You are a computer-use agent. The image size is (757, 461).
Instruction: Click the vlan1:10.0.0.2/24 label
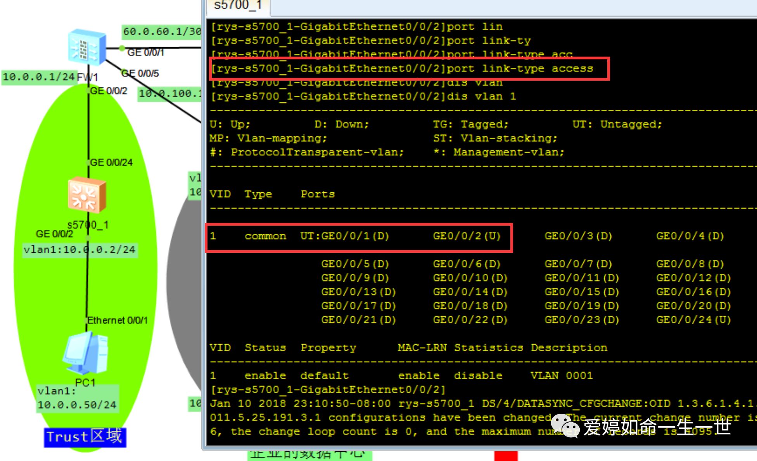[x=80, y=249]
